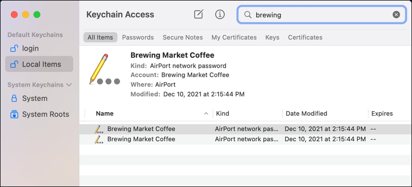Click the unhighlighted row's Kind cell
The width and height of the screenshot is (412, 187).
[247, 139]
